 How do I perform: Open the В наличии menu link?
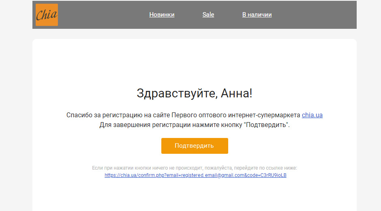click(x=257, y=15)
